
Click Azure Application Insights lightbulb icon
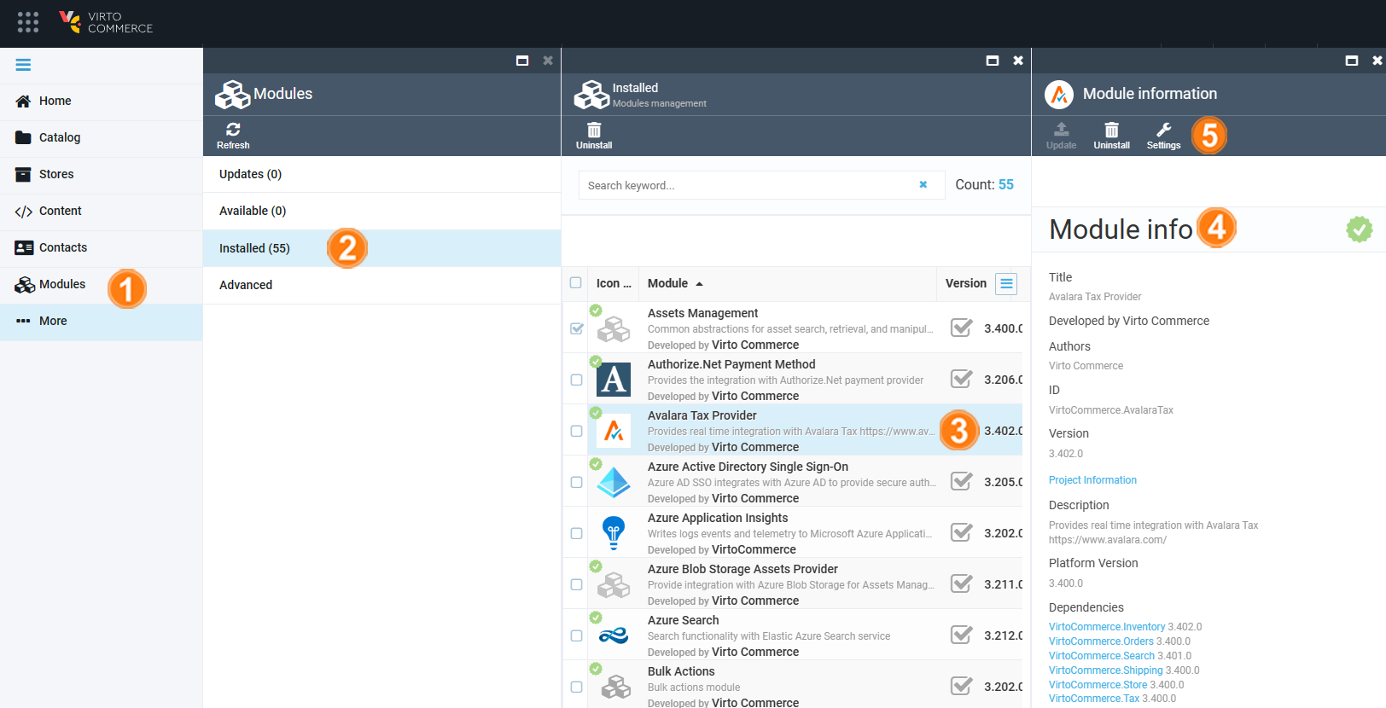(614, 533)
